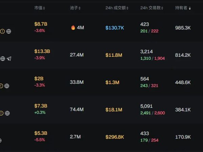203x152 pixels.
Task: Open website globe icon in $13.3B row
Action: tap(3, 58)
